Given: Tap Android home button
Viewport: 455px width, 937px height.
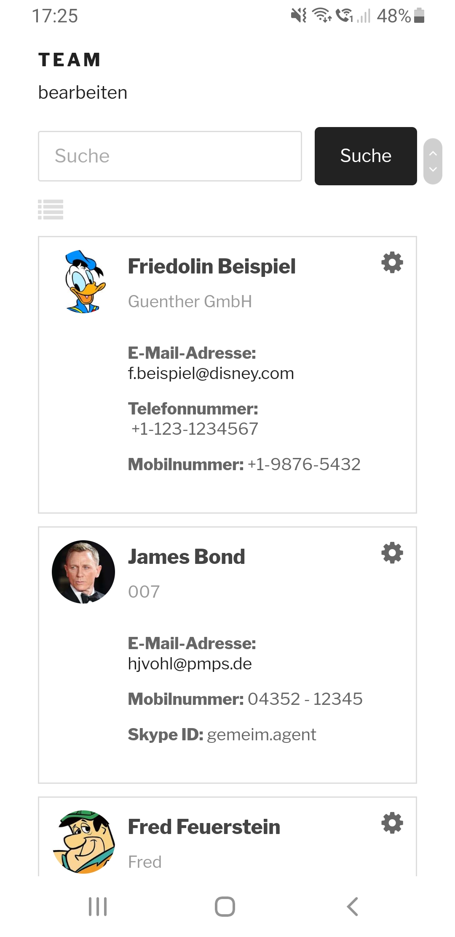Looking at the screenshot, I should (x=225, y=906).
